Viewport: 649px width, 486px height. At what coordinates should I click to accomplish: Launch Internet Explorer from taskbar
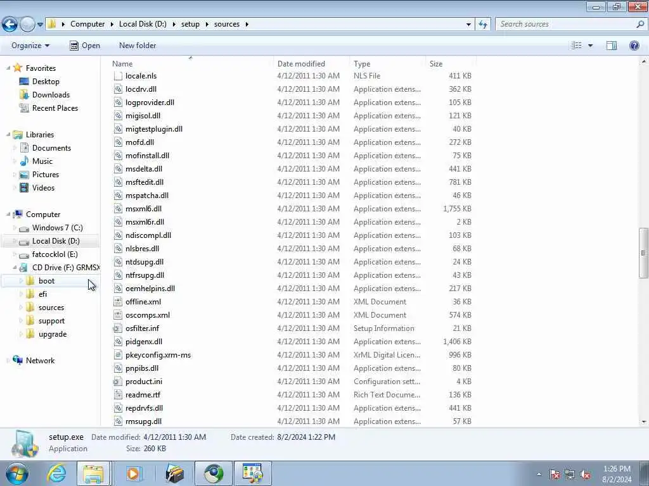[x=56, y=473]
